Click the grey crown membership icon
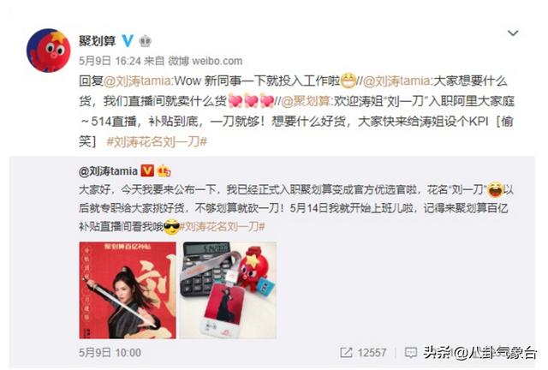The image size is (548, 370). [145, 41]
